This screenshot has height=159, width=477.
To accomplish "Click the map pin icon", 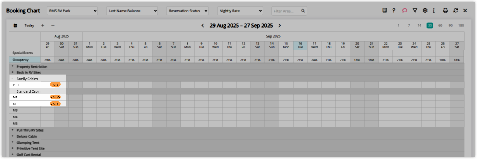I will pyautogui.click(x=394, y=10).
